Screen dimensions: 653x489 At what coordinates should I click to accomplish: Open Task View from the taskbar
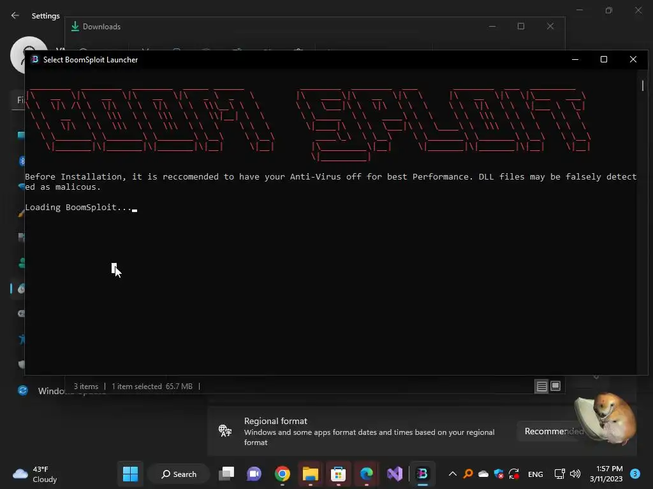tap(226, 474)
